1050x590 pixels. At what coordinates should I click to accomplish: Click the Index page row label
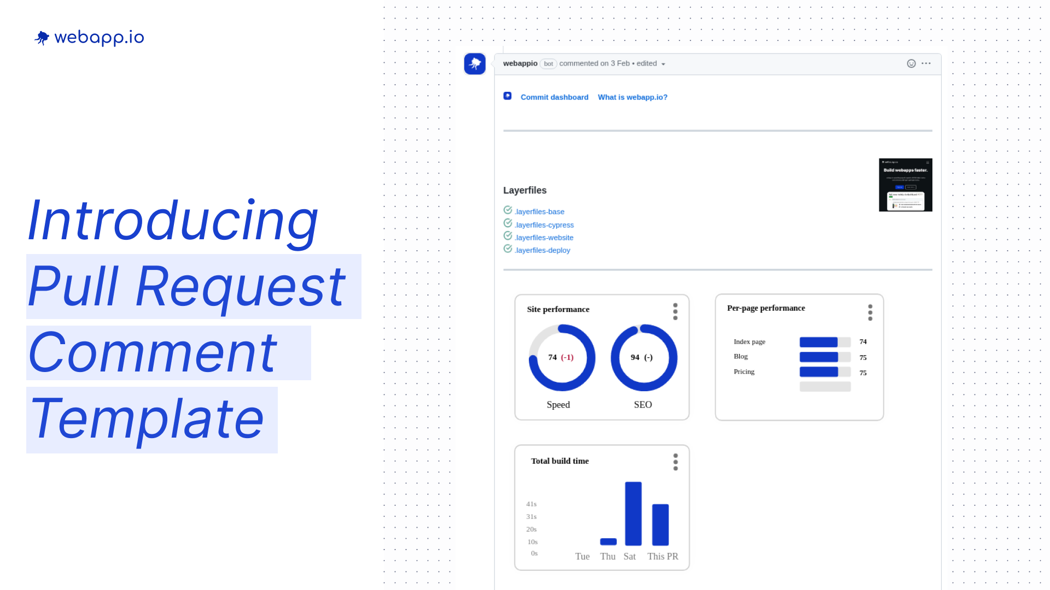click(750, 342)
